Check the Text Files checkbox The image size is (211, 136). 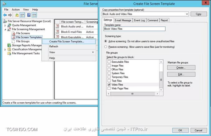click(x=109, y=81)
